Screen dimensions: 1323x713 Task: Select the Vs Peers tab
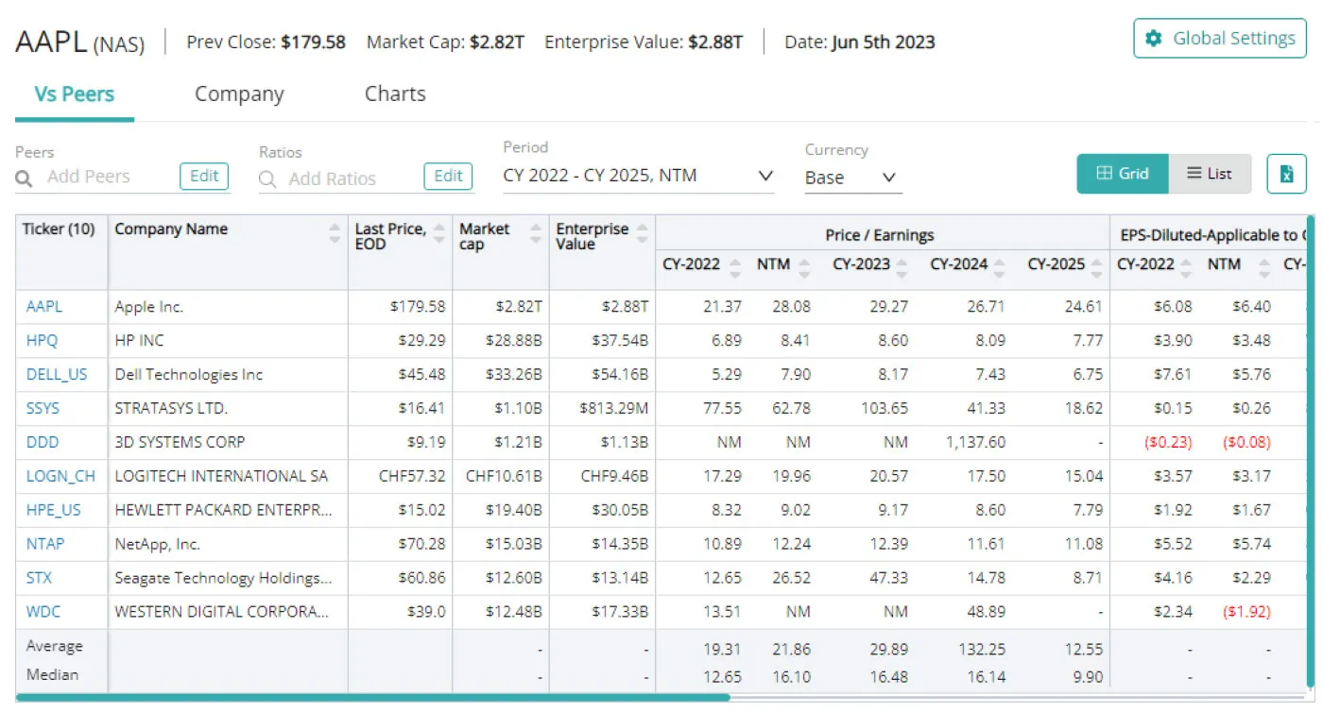(75, 93)
